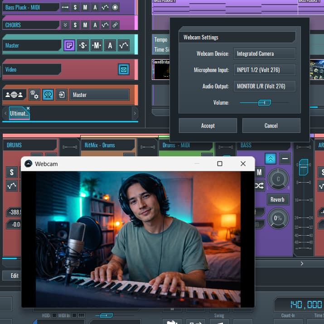
Task: Click the import file icon beside webcam button
Action: [x=62, y=95]
